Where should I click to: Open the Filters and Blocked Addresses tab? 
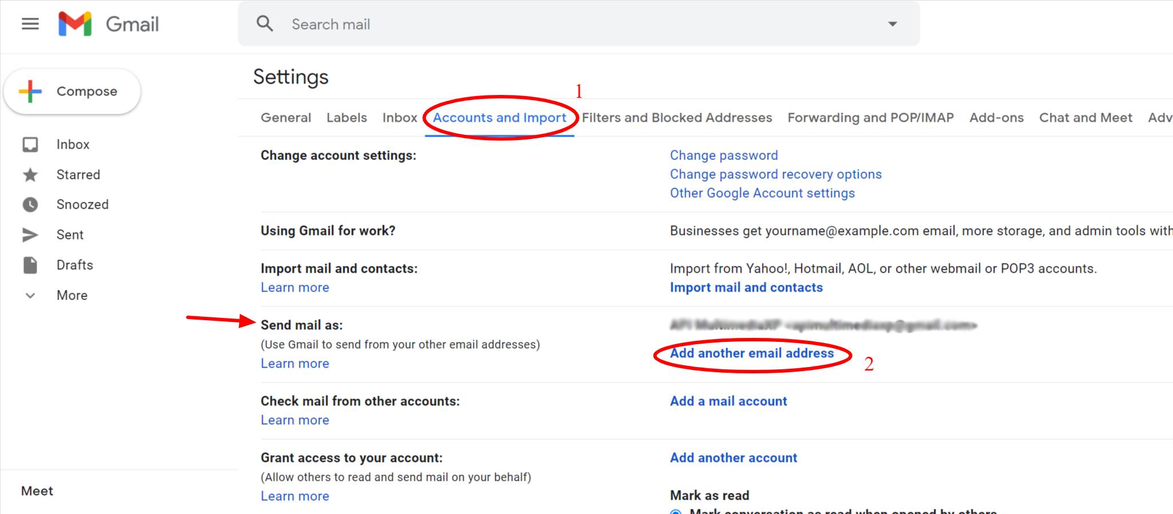click(x=677, y=118)
